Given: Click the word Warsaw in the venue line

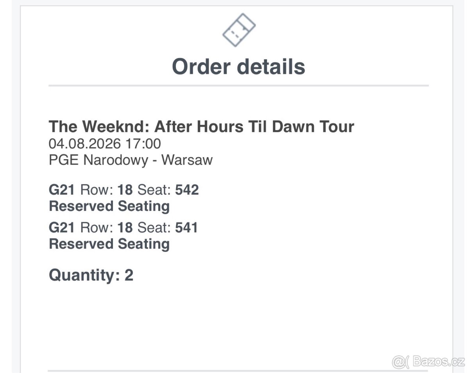Looking at the screenshot, I should pyautogui.click(x=187, y=160).
